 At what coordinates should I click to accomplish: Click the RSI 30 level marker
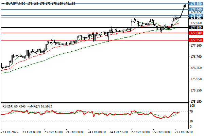(x=192, y=121)
